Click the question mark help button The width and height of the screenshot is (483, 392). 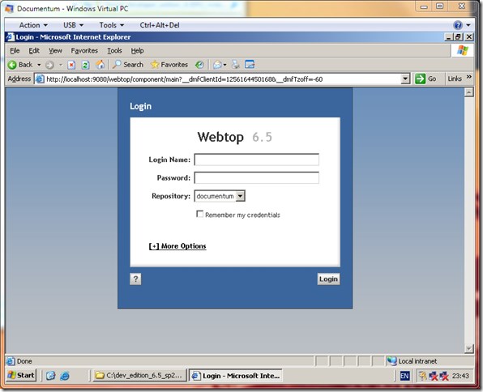tap(135, 279)
